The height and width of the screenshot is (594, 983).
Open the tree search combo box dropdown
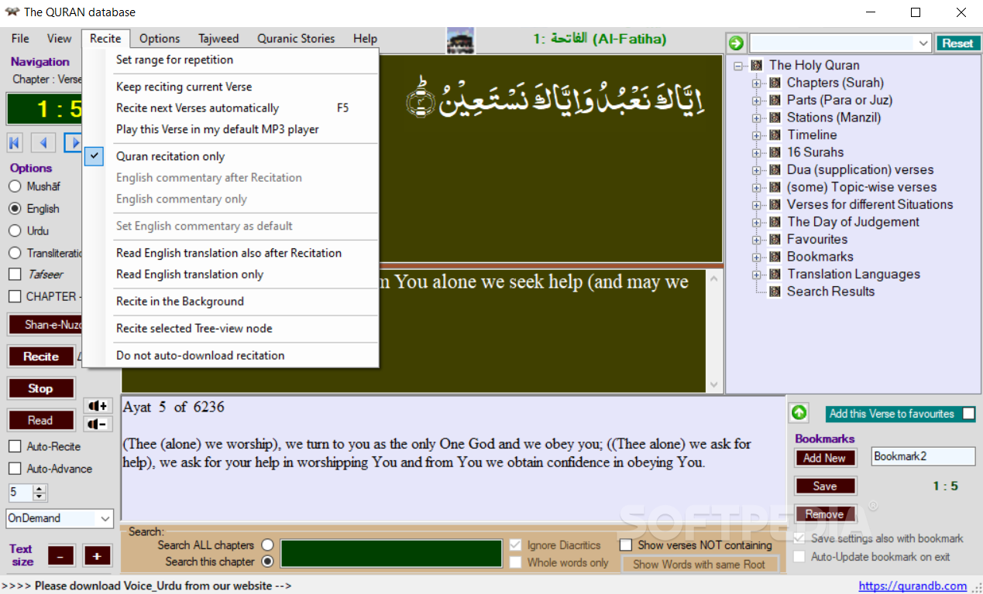[x=923, y=43]
